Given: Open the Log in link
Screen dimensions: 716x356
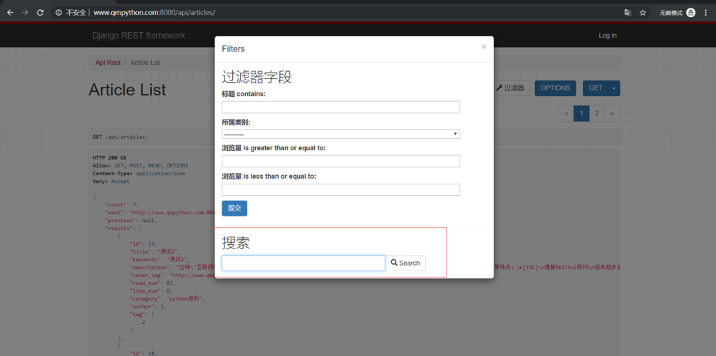Looking at the screenshot, I should point(608,36).
